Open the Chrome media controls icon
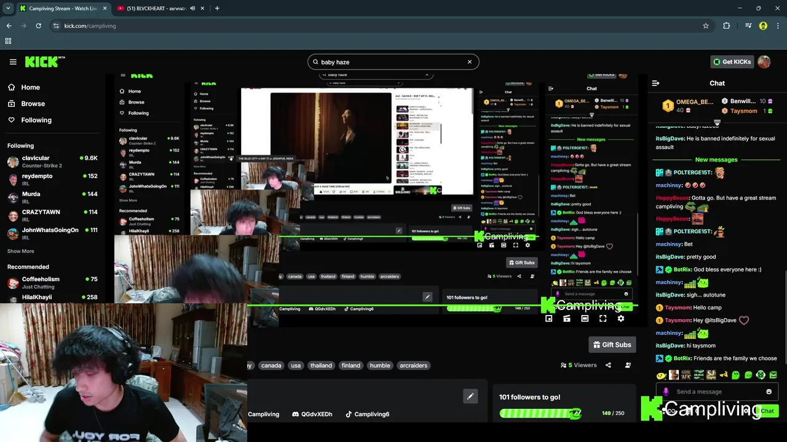 pos(748,26)
